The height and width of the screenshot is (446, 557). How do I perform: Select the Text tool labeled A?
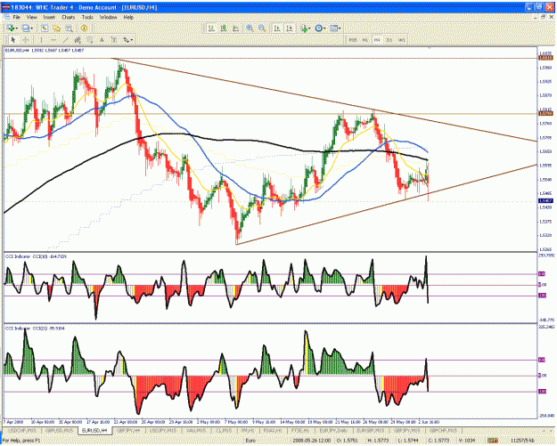(102, 40)
